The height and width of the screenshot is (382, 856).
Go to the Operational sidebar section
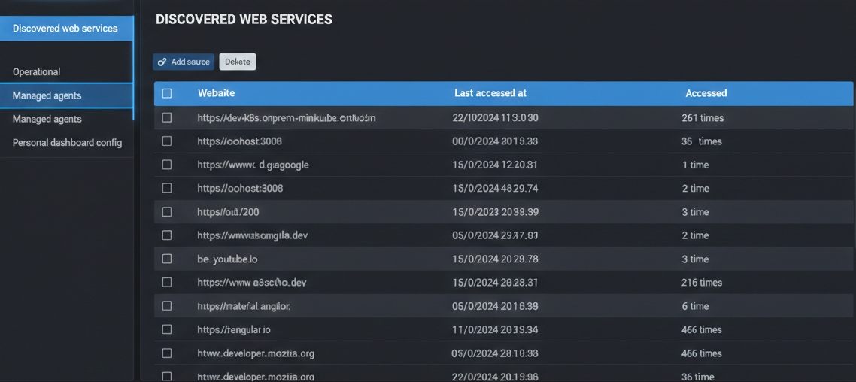(36, 71)
